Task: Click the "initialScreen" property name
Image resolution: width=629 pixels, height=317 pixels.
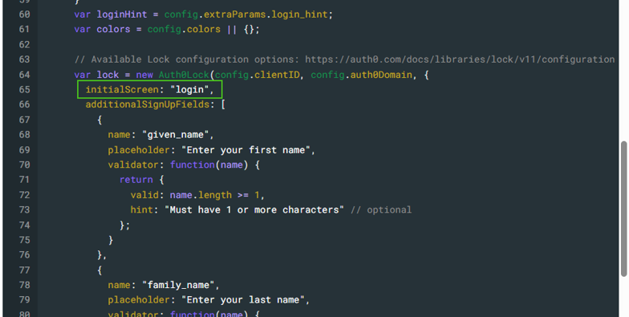Action: pyautogui.click(x=122, y=90)
